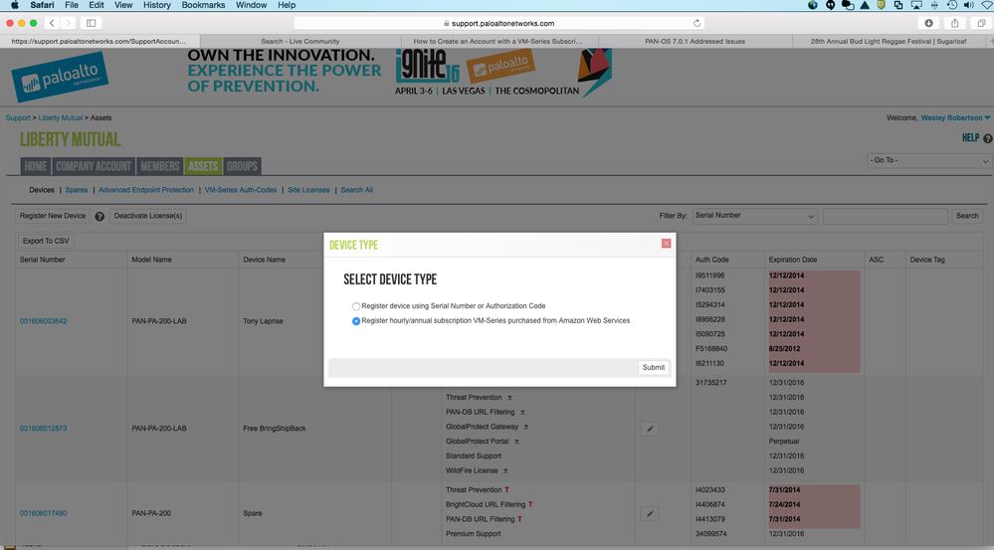Viewport: 994px width, 550px height.
Task: Open the History menu
Action: click(x=156, y=5)
